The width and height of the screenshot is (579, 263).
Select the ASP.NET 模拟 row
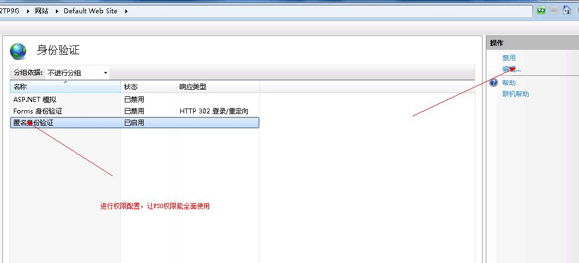pyautogui.click(x=135, y=100)
